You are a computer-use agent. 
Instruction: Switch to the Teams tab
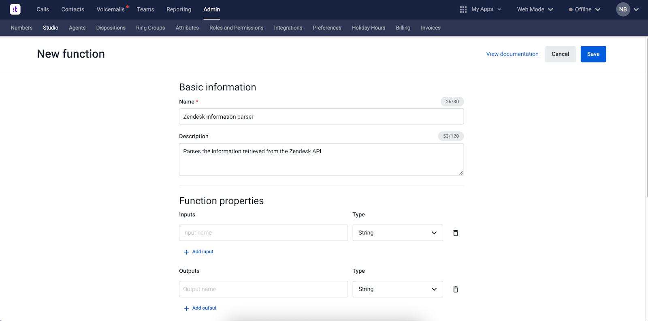(145, 9)
